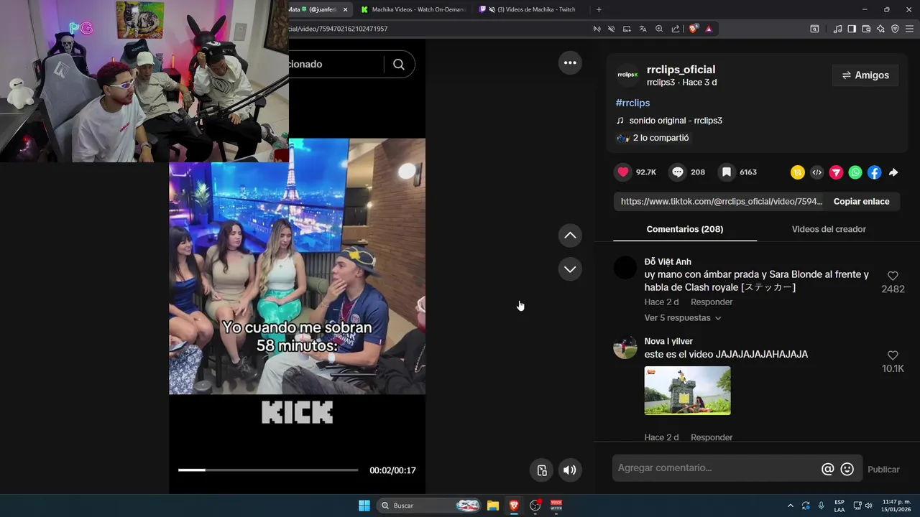Open rrclips_oficial profile avatar
This screenshot has width=920, height=517.
point(627,75)
